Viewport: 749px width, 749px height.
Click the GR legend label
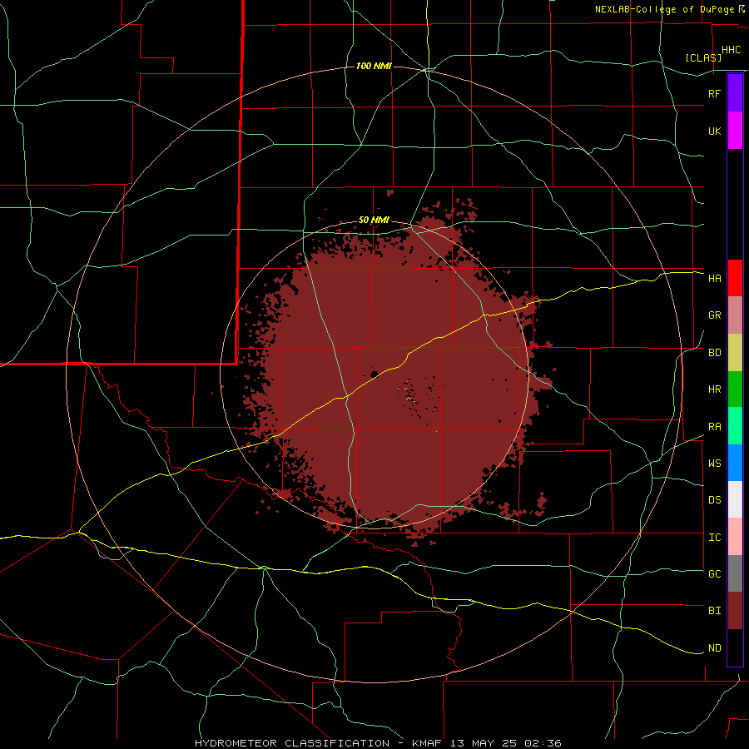pos(714,315)
